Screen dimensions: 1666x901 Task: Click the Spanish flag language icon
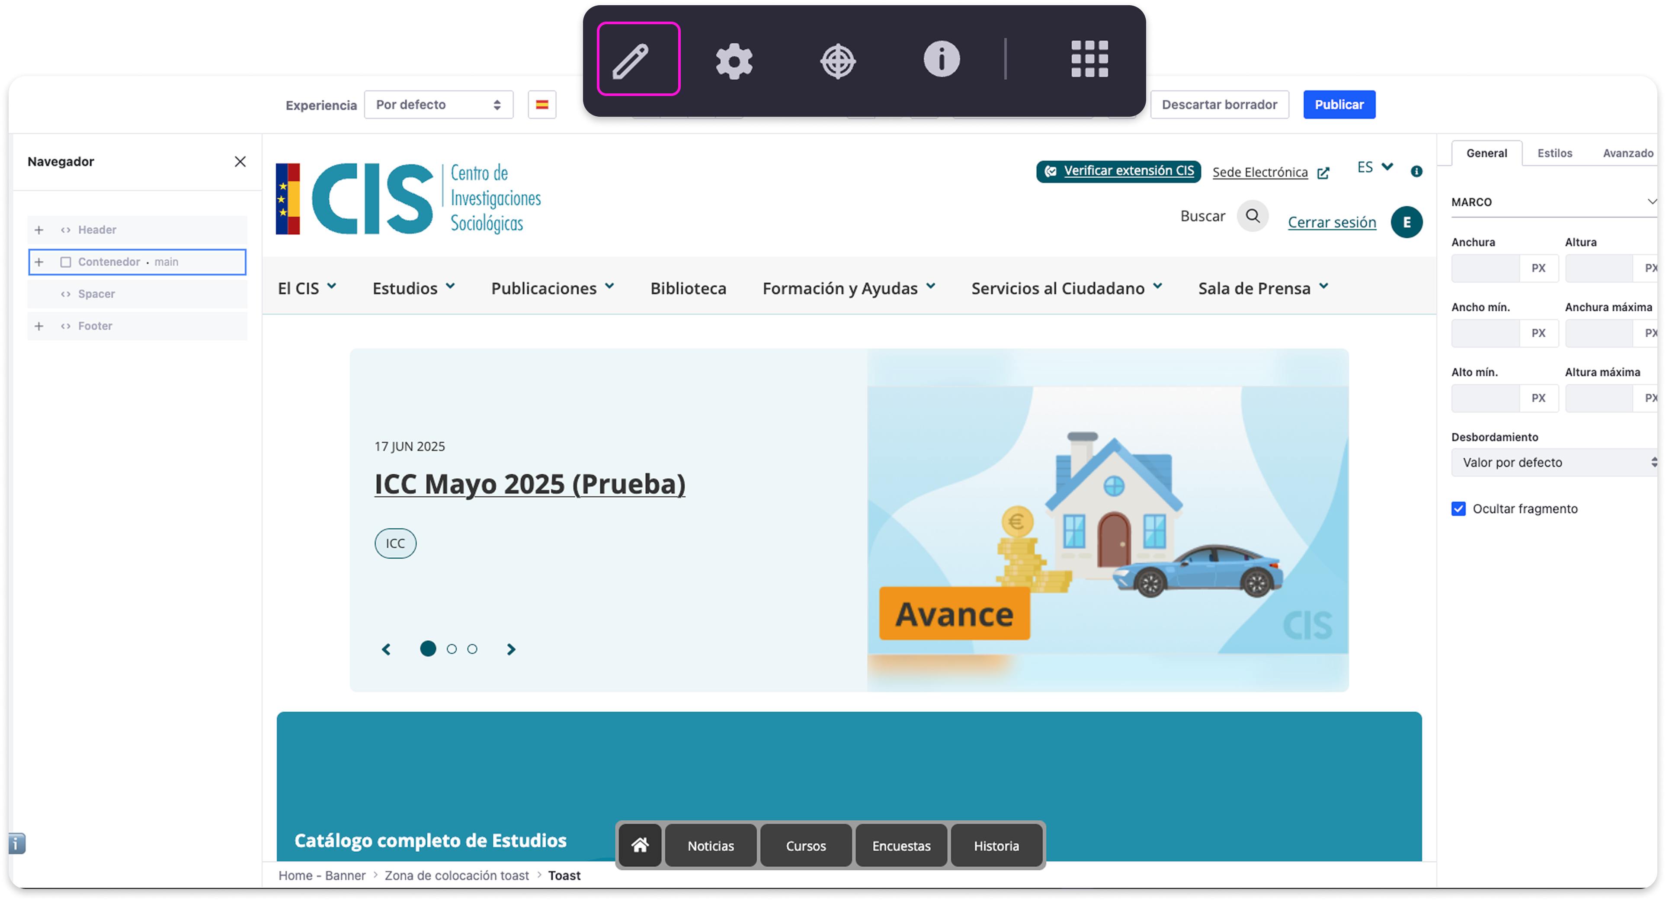click(x=542, y=105)
